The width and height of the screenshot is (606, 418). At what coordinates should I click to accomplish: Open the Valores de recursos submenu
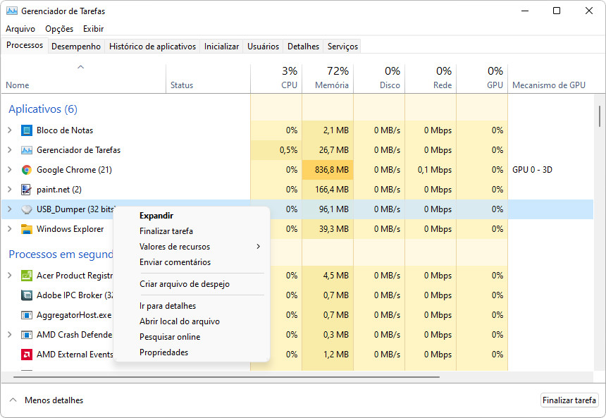click(192, 246)
